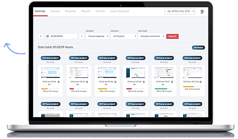Open screenshot thumbnail for 09:46 am–09:56 am

point(136,73)
